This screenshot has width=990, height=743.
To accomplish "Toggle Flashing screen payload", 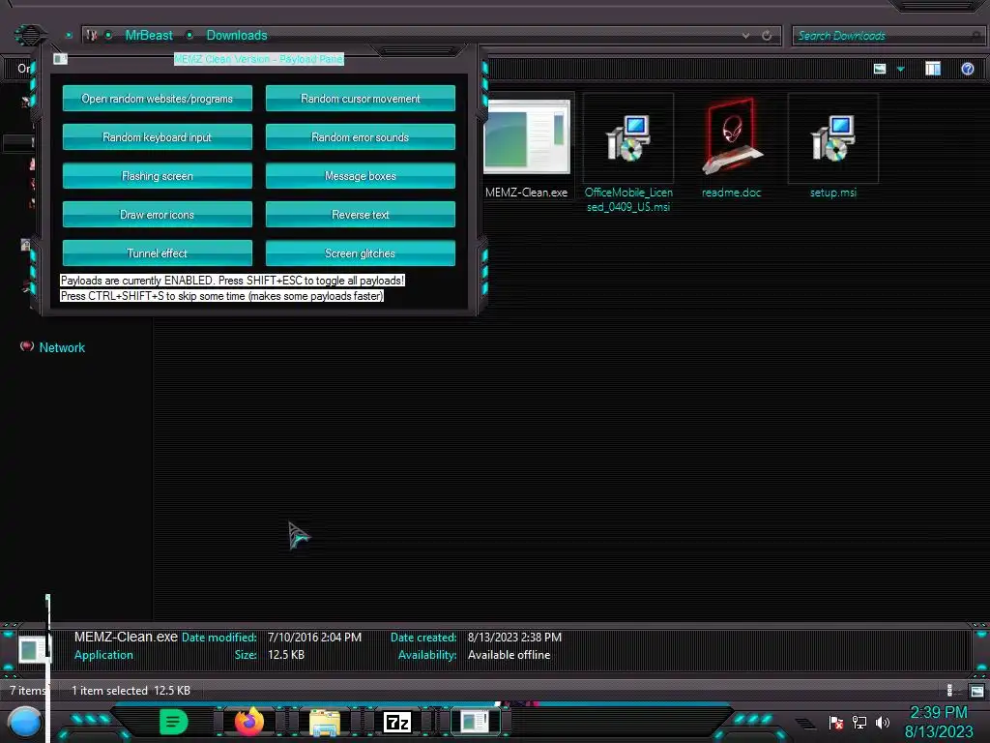I will 158,176.
